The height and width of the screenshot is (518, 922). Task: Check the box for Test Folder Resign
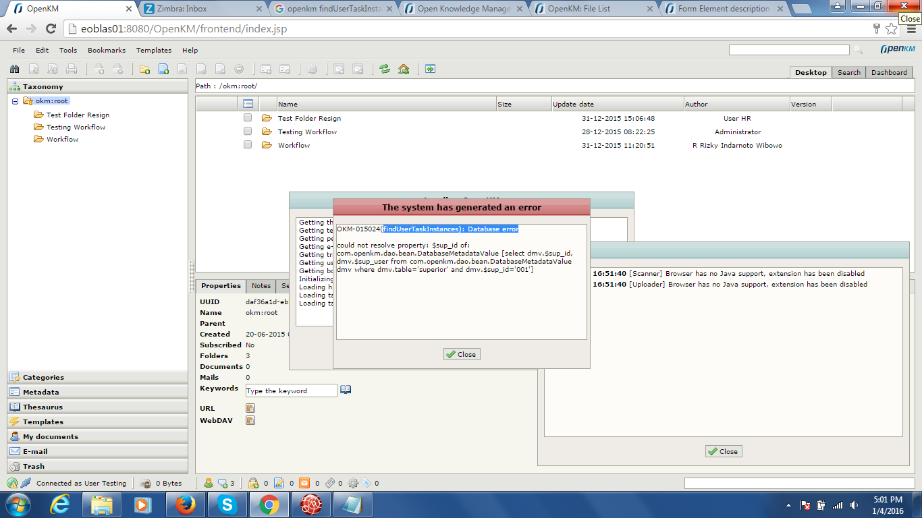pos(248,118)
